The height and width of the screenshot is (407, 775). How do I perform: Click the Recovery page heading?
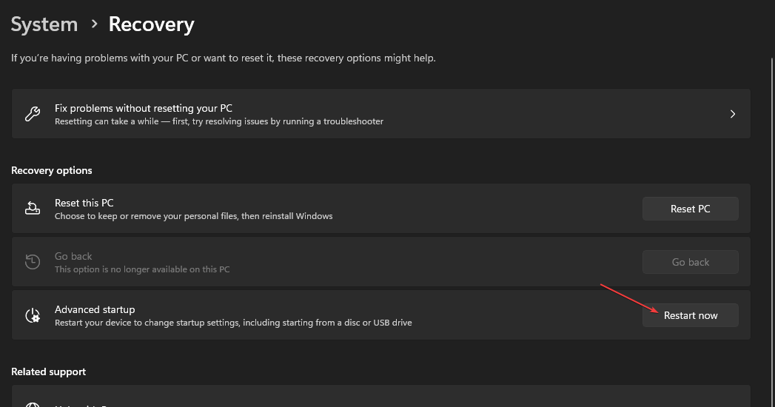point(151,24)
